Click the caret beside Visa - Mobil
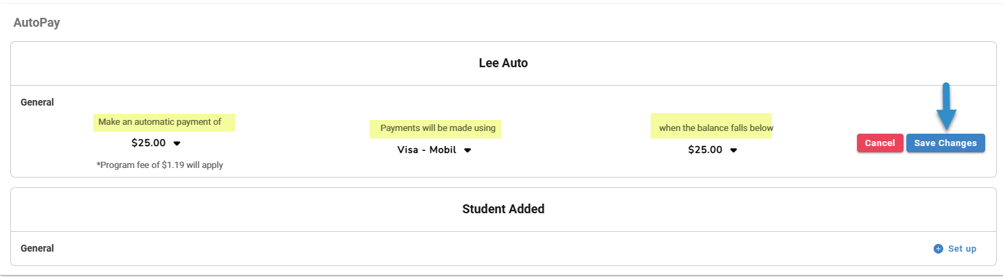The width and height of the screenshot is (1003, 277). point(468,151)
